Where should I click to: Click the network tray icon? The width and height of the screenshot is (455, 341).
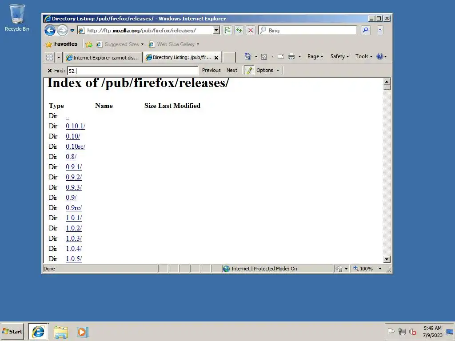click(402, 331)
